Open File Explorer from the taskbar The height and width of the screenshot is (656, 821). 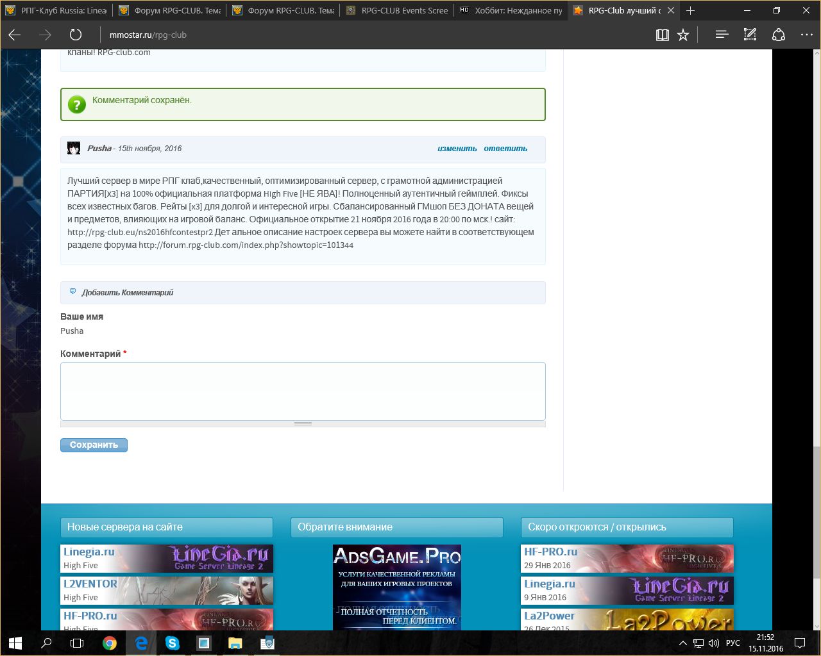click(235, 643)
